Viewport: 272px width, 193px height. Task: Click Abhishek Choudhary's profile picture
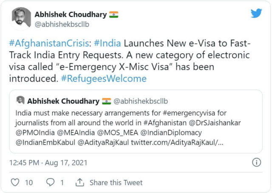pos(20,18)
